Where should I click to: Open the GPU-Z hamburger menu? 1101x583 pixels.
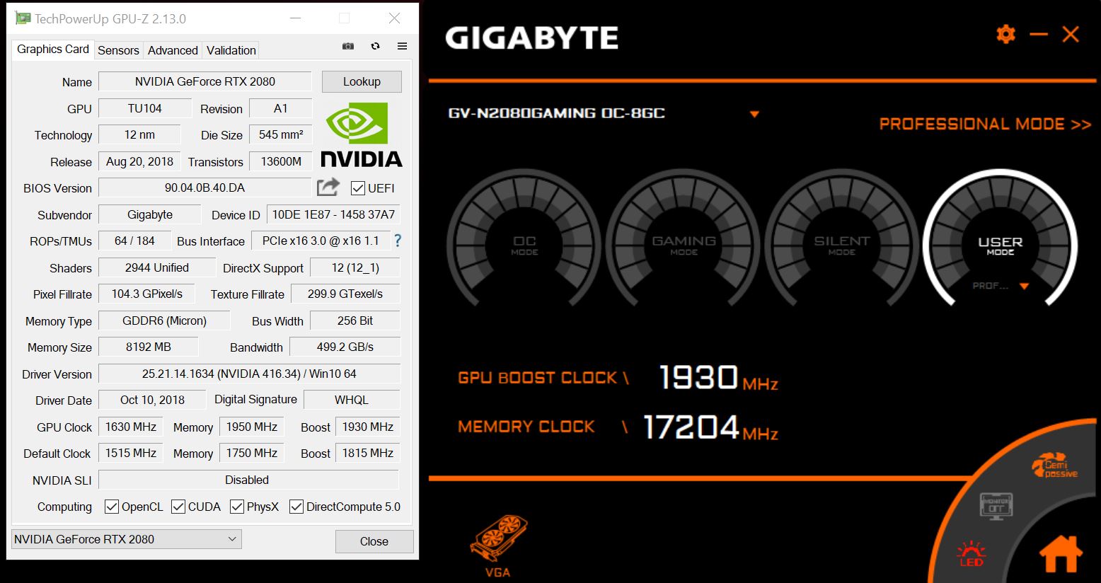[402, 46]
